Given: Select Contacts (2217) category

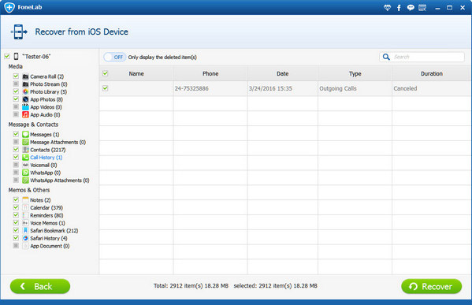Looking at the screenshot, I should pos(47,150).
